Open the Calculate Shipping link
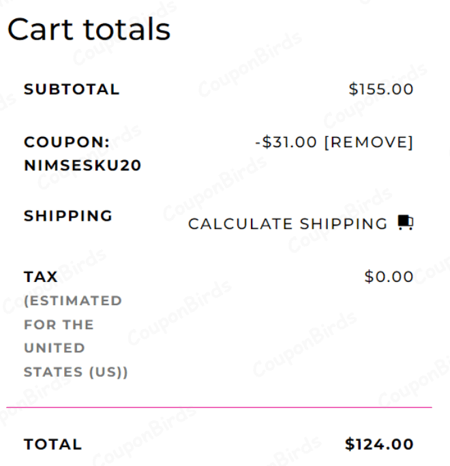 coord(288,223)
